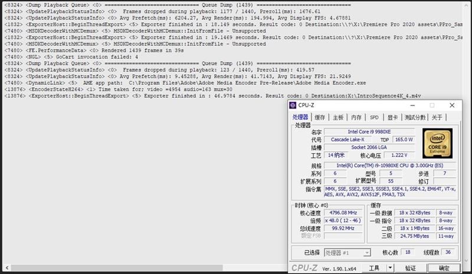Screen dimensions: 472x274
Task: Click the i9-10980XE specification string
Action: point(390,166)
